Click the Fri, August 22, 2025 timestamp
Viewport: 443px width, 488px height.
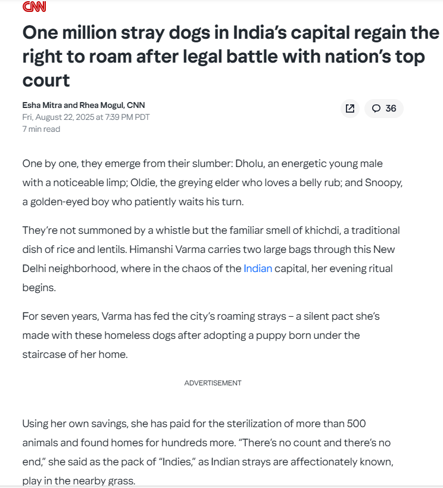click(x=86, y=117)
